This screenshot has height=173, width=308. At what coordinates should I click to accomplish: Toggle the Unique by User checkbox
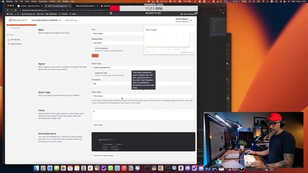[x=93, y=73]
